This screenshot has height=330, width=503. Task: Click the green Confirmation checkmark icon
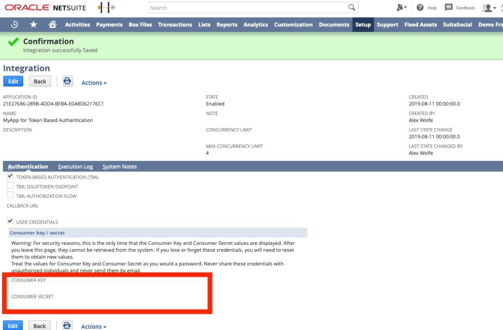pyautogui.click(x=13, y=42)
